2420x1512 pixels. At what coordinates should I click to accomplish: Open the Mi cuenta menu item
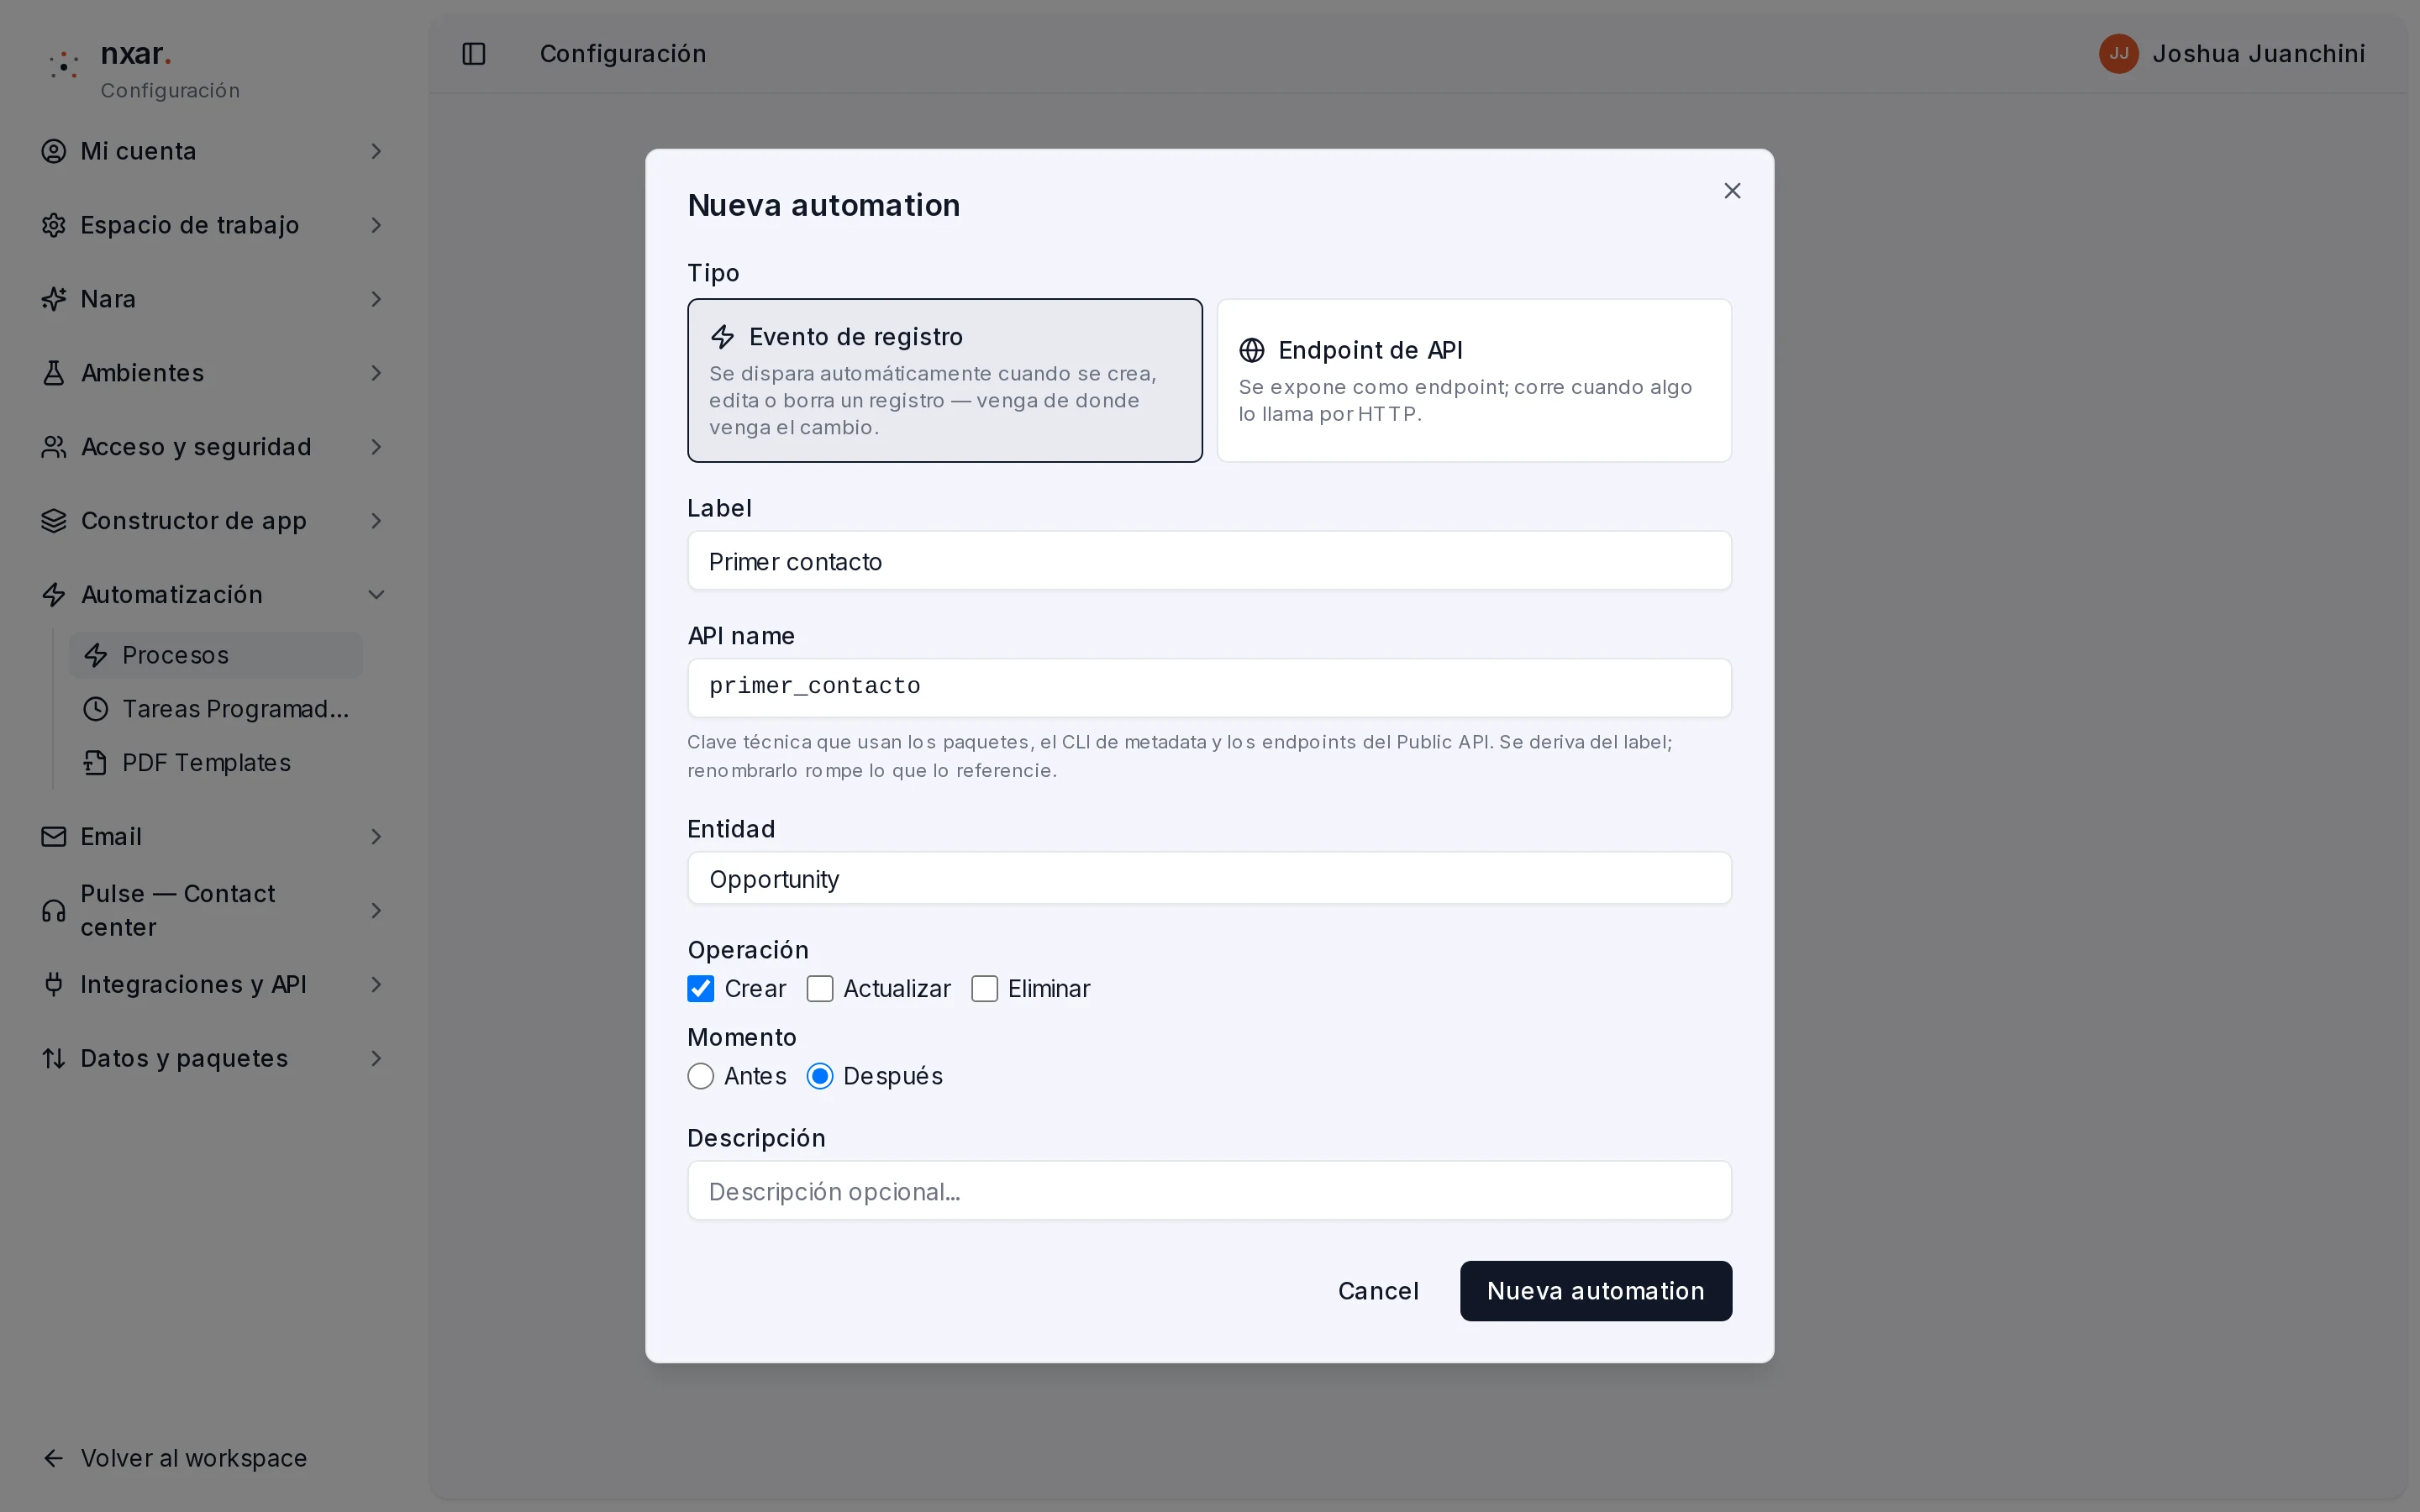[x=214, y=151]
